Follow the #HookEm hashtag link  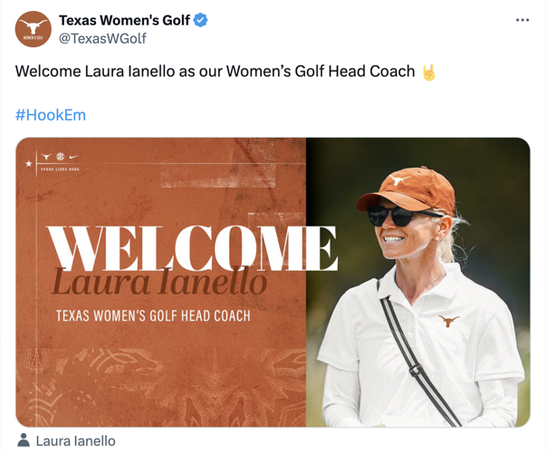coord(51,115)
